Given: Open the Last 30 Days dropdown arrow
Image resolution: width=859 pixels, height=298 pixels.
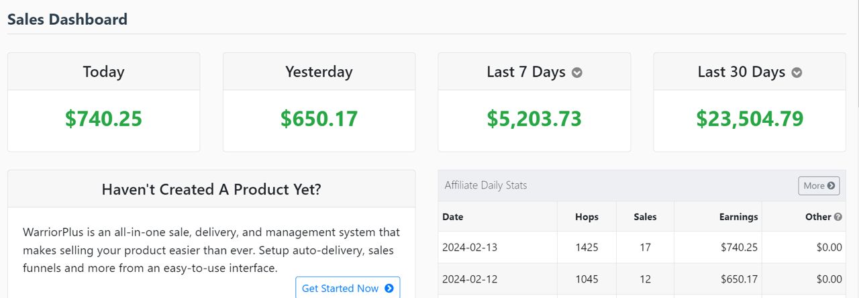Looking at the screenshot, I should pos(797,72).
